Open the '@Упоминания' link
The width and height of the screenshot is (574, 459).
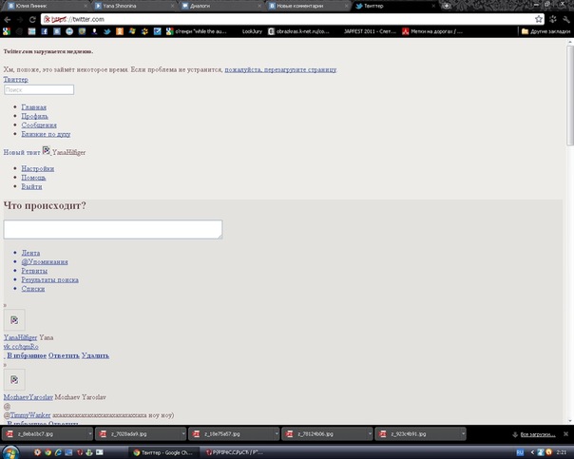[x=45, y=261]
